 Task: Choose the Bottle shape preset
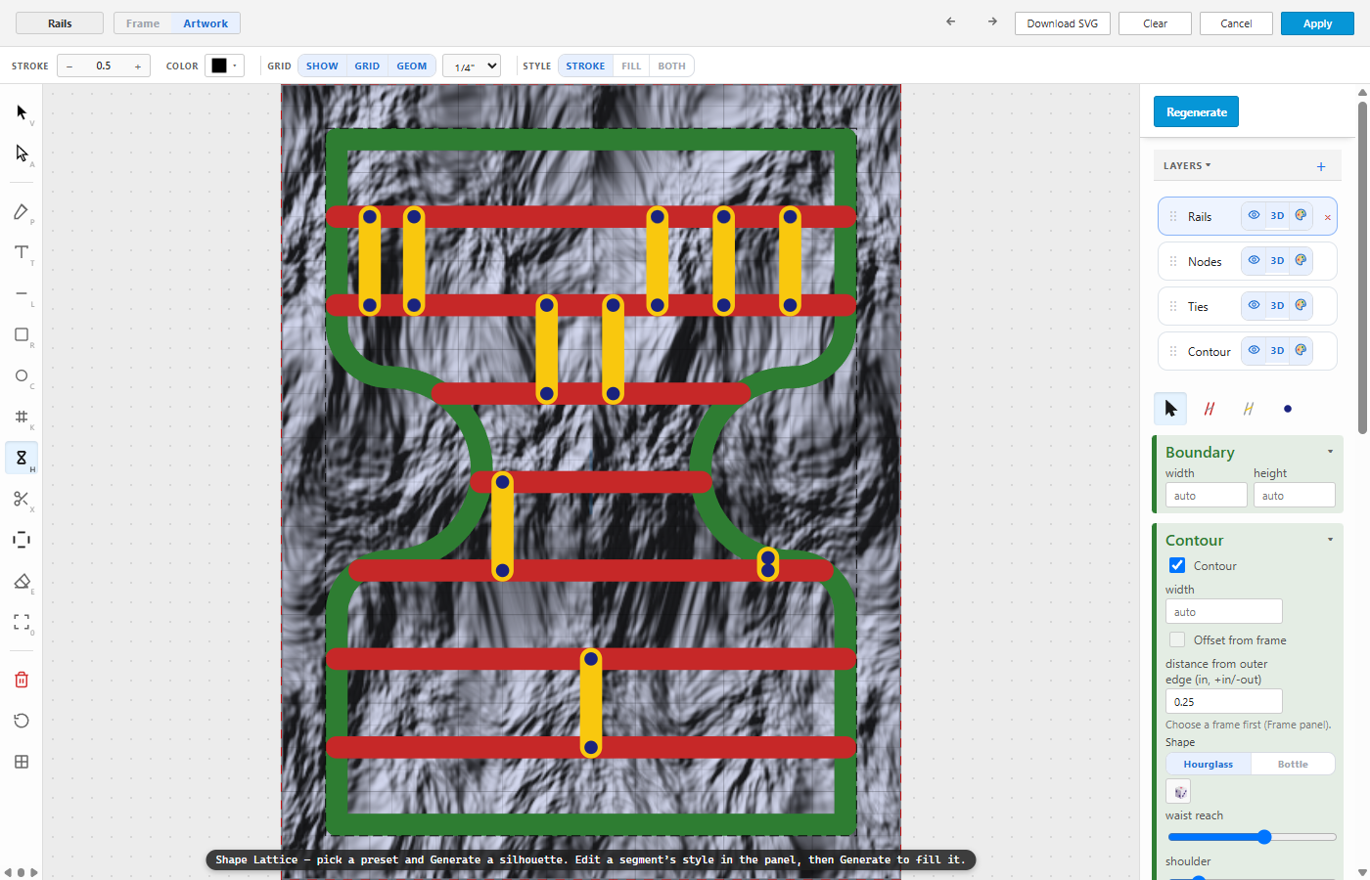coord(1293,764)
